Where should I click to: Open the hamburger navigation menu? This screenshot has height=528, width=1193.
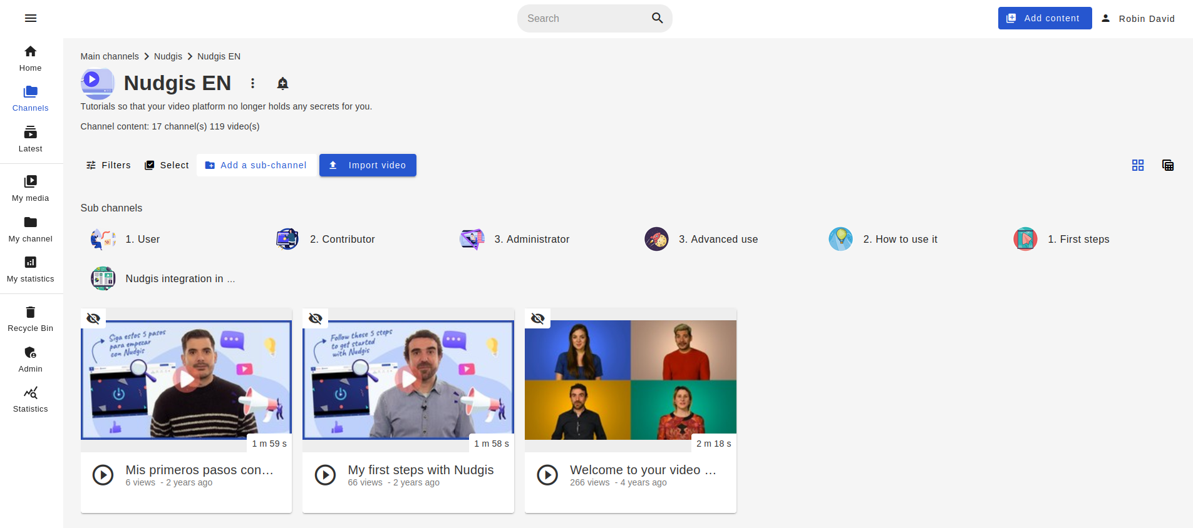31,18
